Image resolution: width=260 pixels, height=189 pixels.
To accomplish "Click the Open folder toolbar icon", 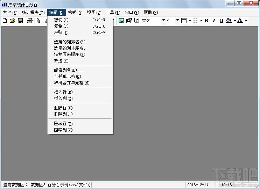I will tap(13, 21).
